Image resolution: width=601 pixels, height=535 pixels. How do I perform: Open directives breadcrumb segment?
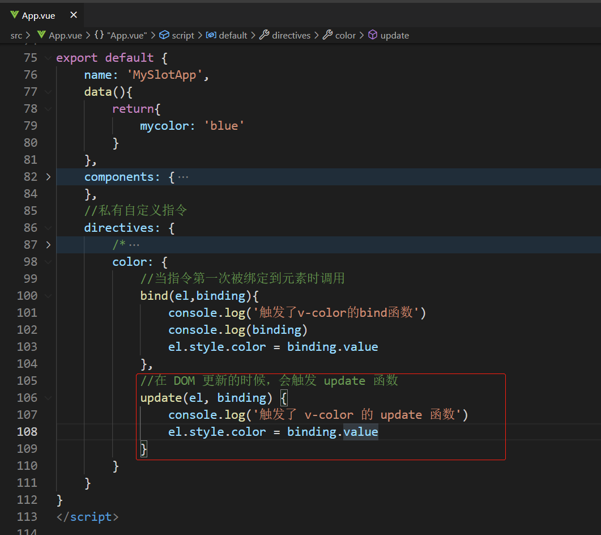click(291, 35)
